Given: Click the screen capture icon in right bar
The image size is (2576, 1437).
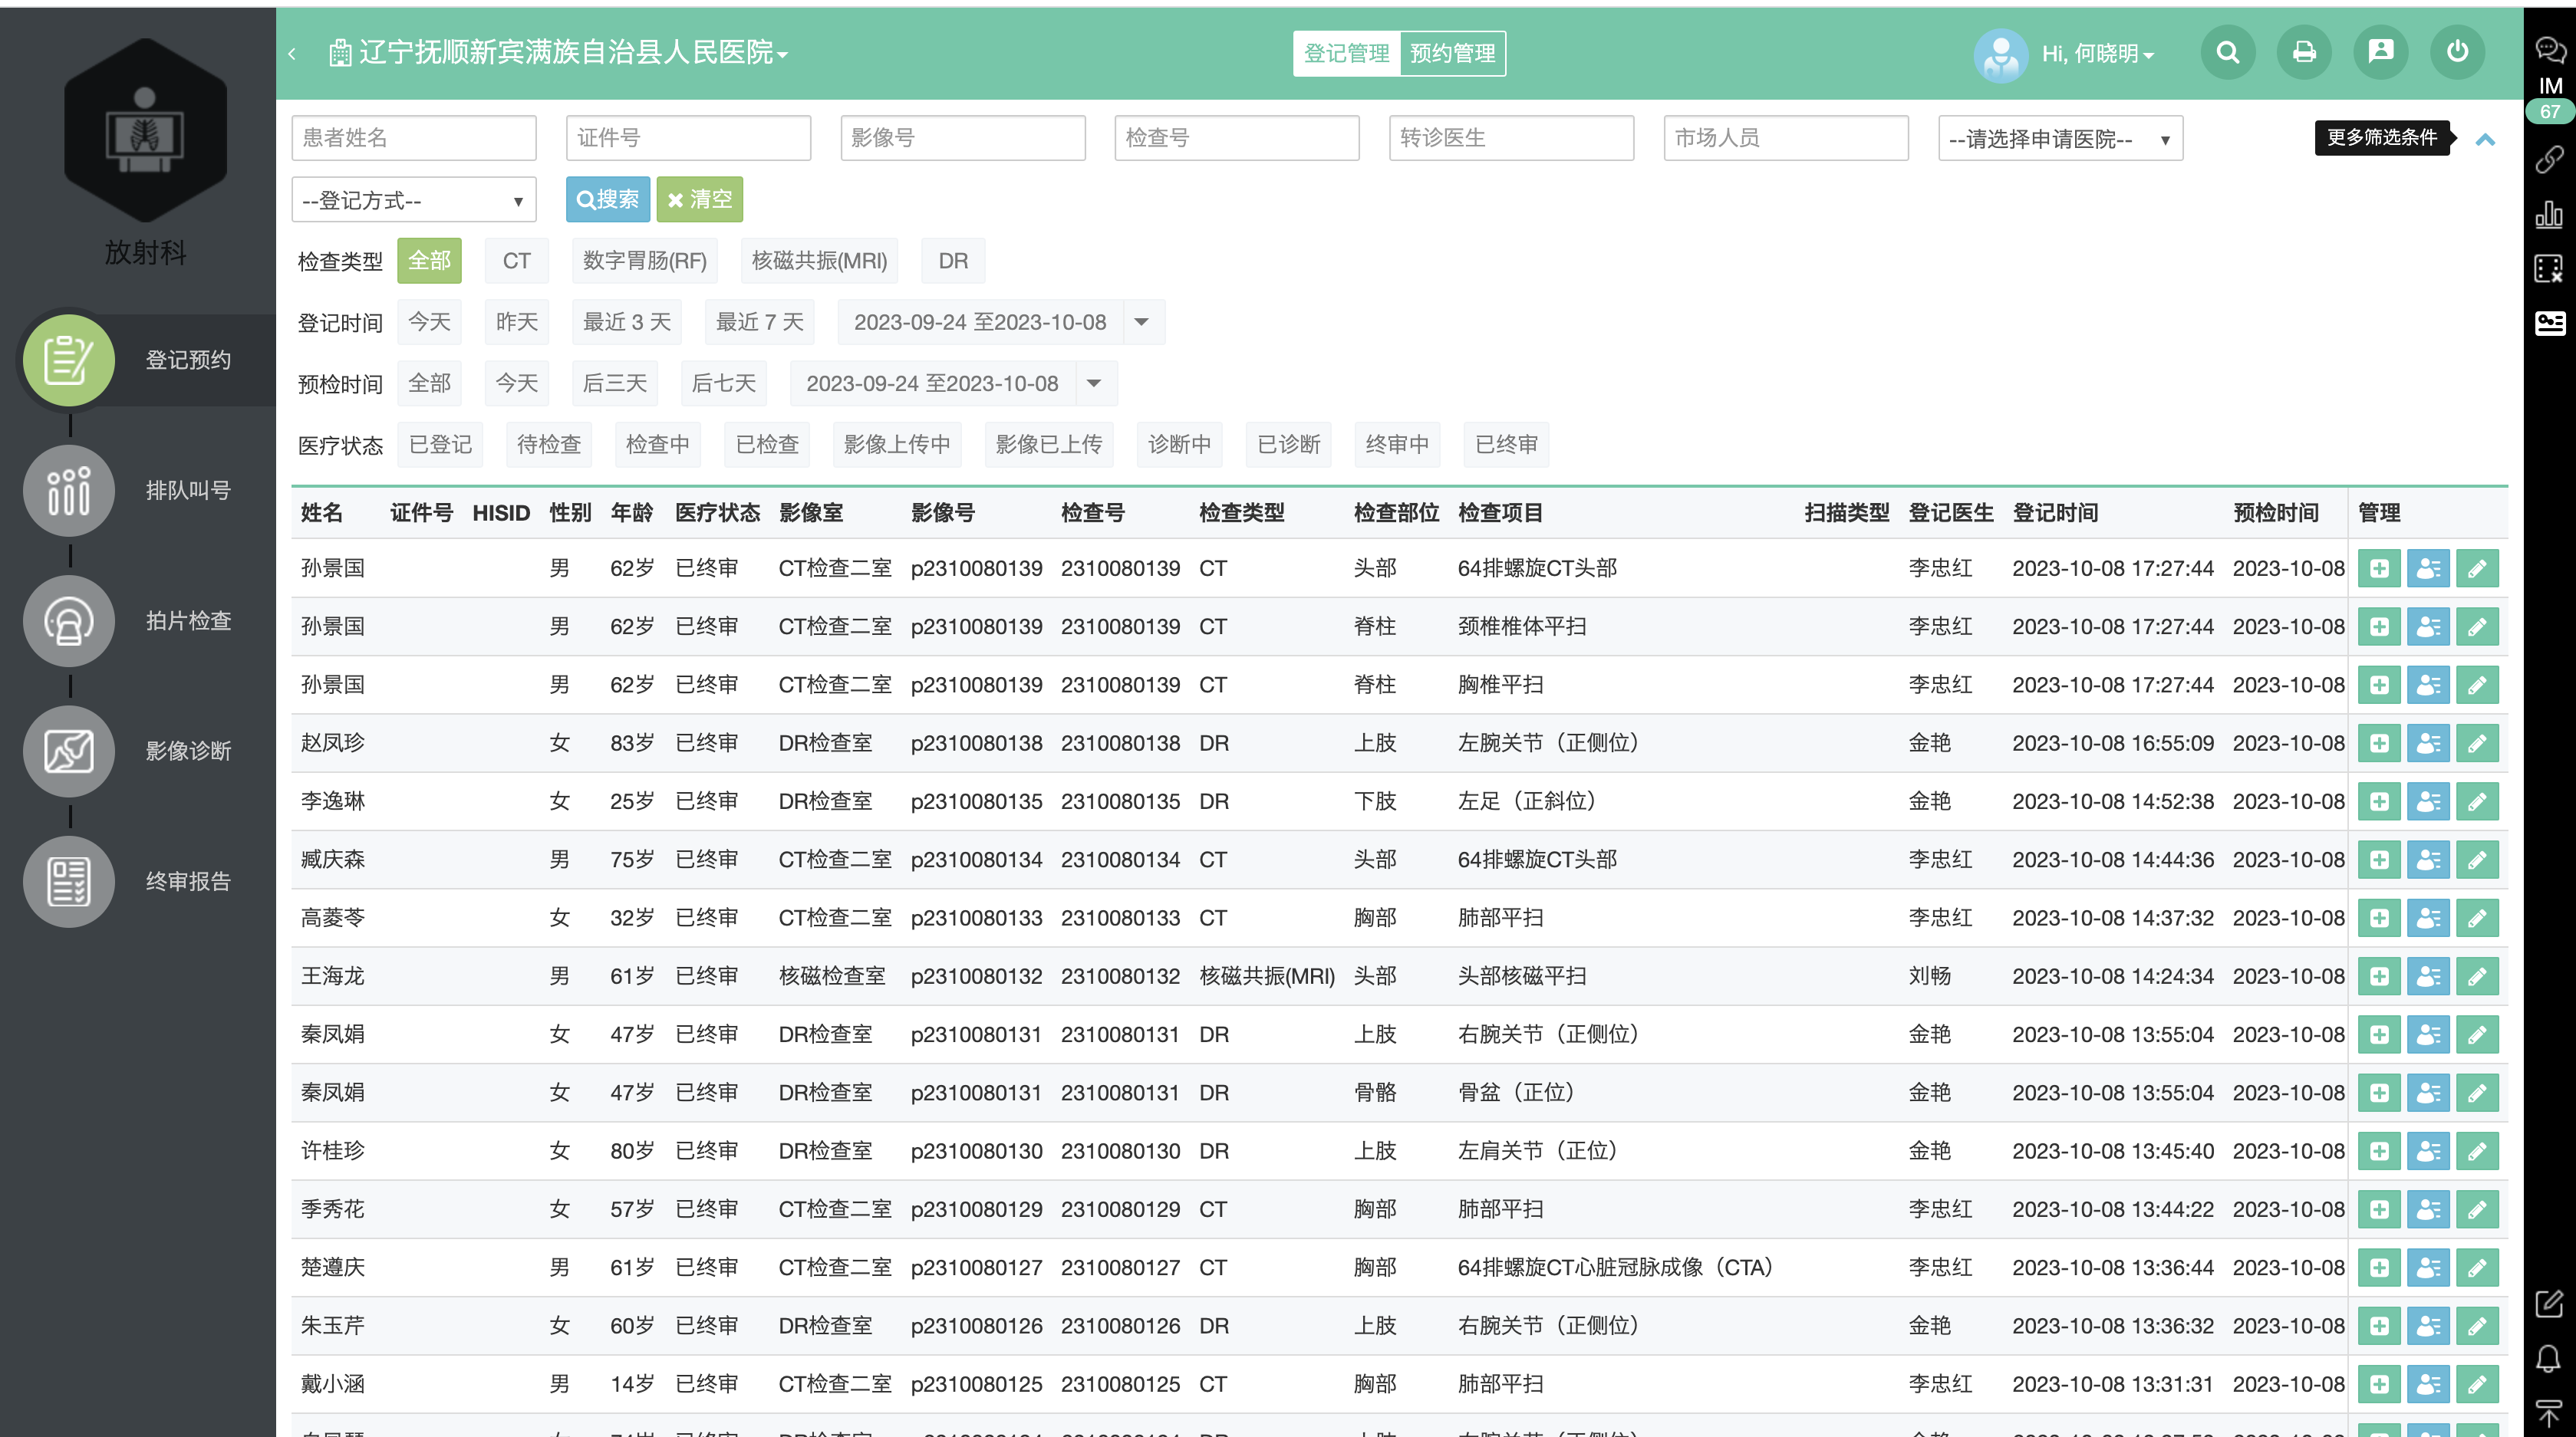Looking at the screenshot, I should [2549, 269].
